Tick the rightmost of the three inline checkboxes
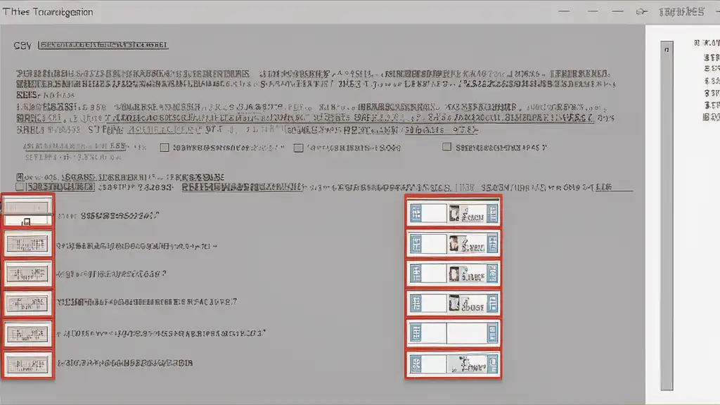Screen dimensions: 720x405 [x=446, y=147]
